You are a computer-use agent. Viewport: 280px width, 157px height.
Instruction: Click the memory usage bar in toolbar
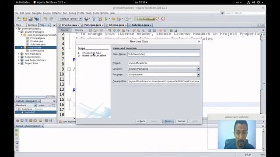(x=144, y=19)
